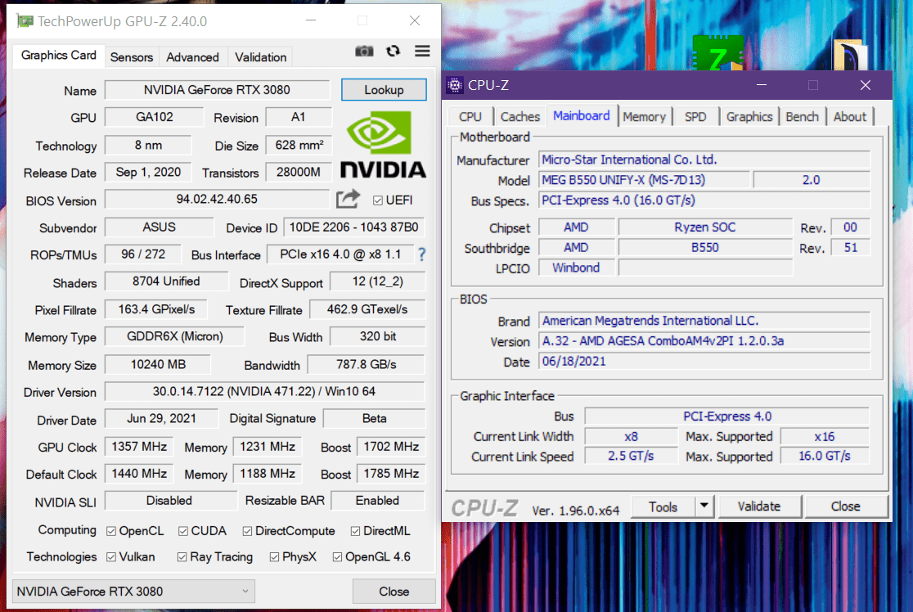
Task: Open the Graphics tab in CPU-Z
Action: coord(749,116)
